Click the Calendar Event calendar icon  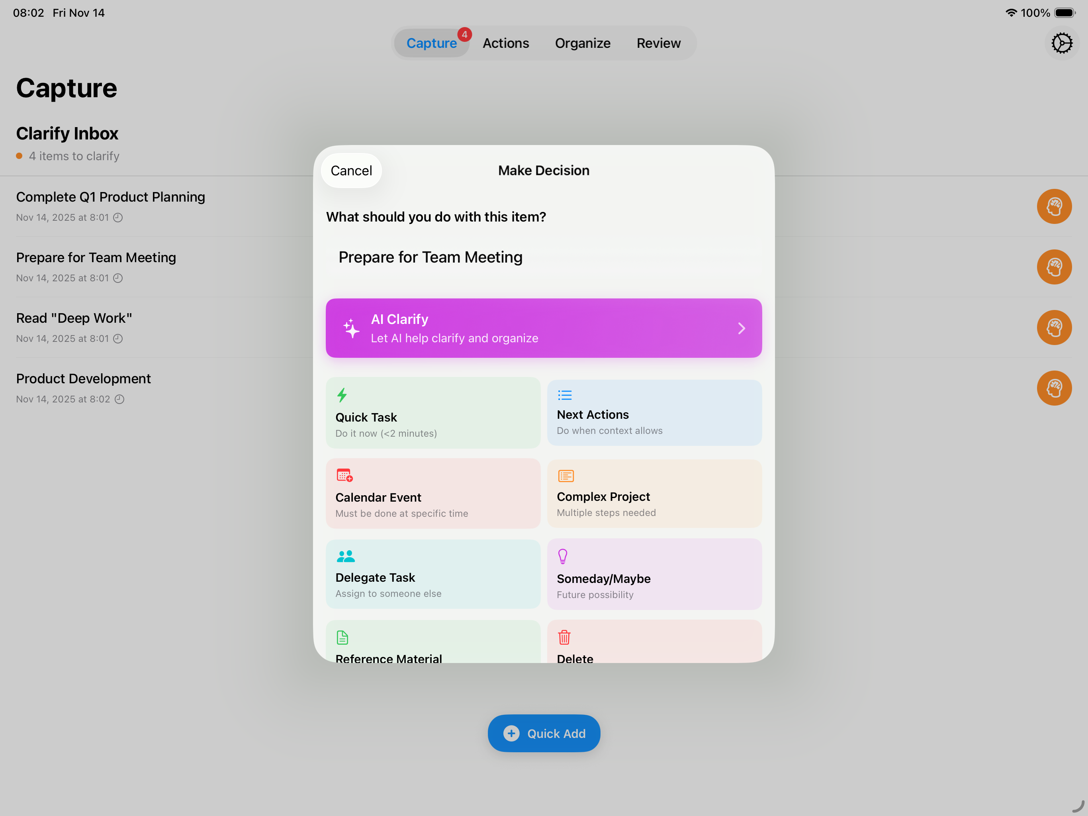[344, 475]
